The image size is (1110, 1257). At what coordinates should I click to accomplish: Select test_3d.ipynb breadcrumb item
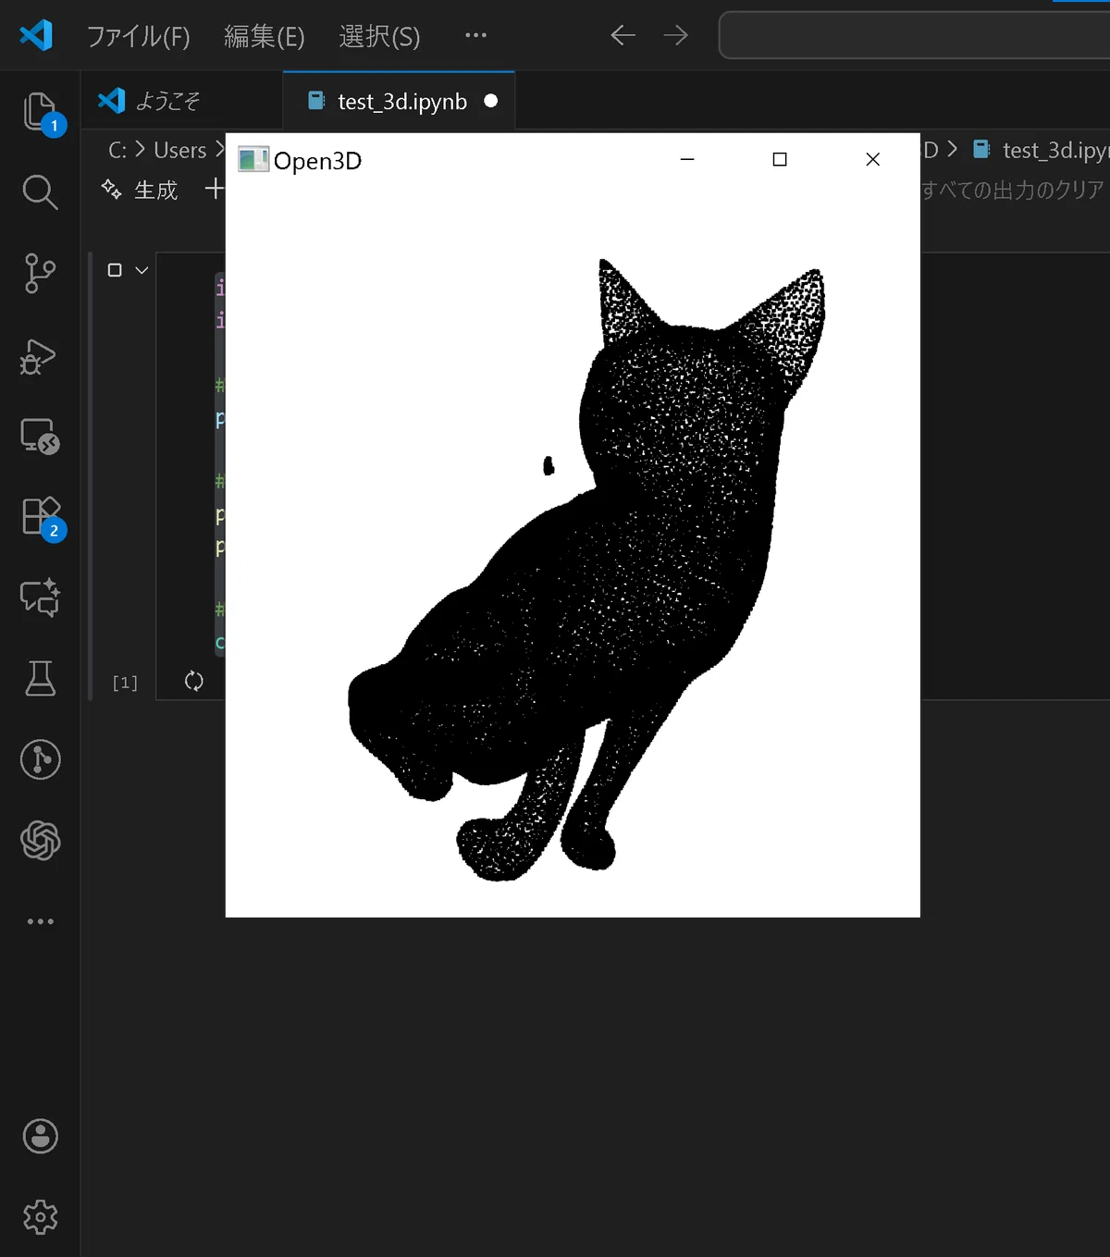pyautogui.click(x=1041, y=150)
